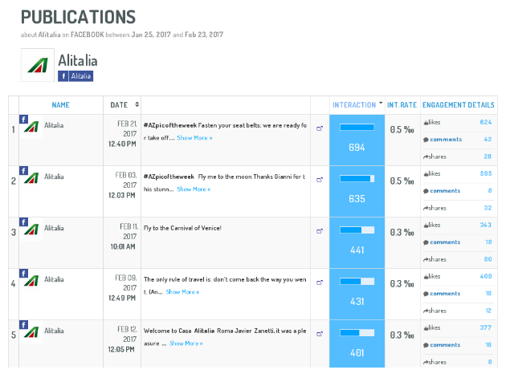Click Alitalia avatar thumbnail in row 2
506x382 pixels.
(31, 178)
